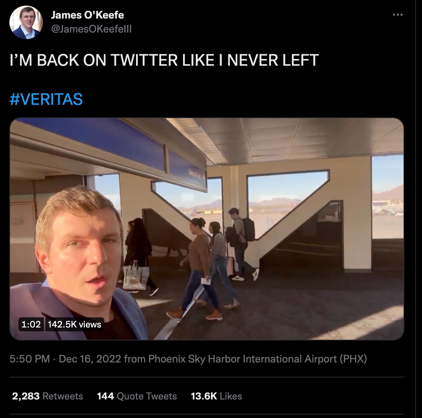Click the James O'Keefe display name
The height and width of the screenshot is (418, 422).
(x=86, y=15)
